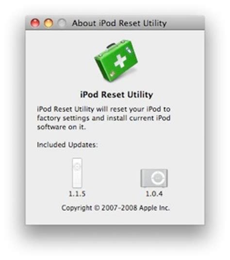230x260 pixels.
Task: Click the 'software on it.' text line
Action: (61, 127)
